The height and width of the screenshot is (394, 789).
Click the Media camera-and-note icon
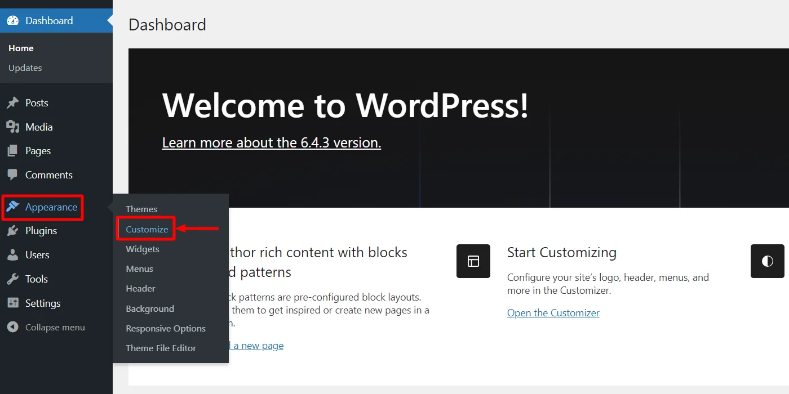(x=12, y=127)
